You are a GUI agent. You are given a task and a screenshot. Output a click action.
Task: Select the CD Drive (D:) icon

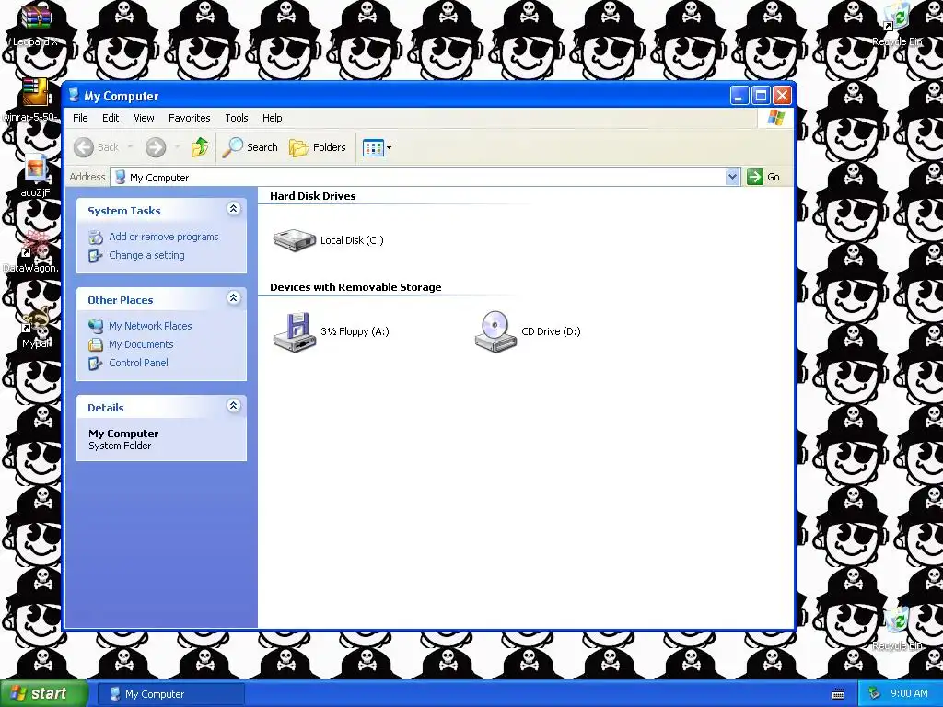495,331
